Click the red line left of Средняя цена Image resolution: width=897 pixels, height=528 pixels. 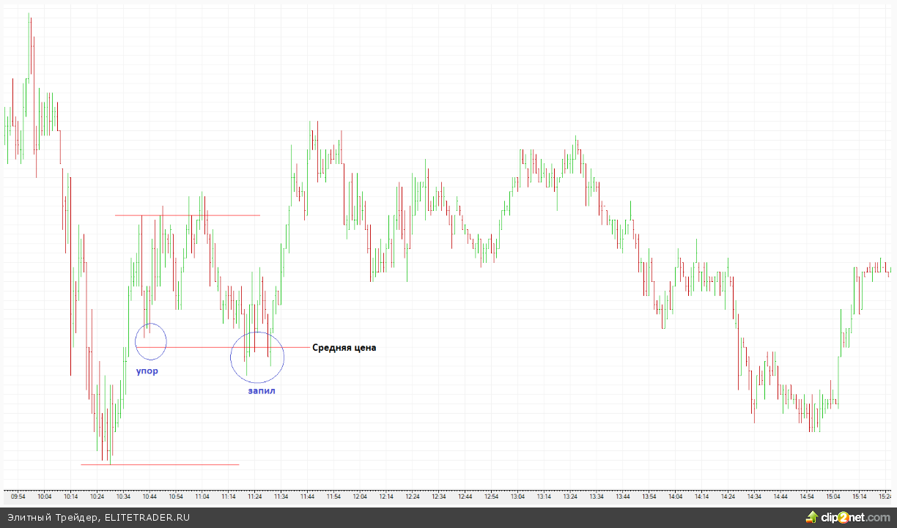(x=220, y=347)
